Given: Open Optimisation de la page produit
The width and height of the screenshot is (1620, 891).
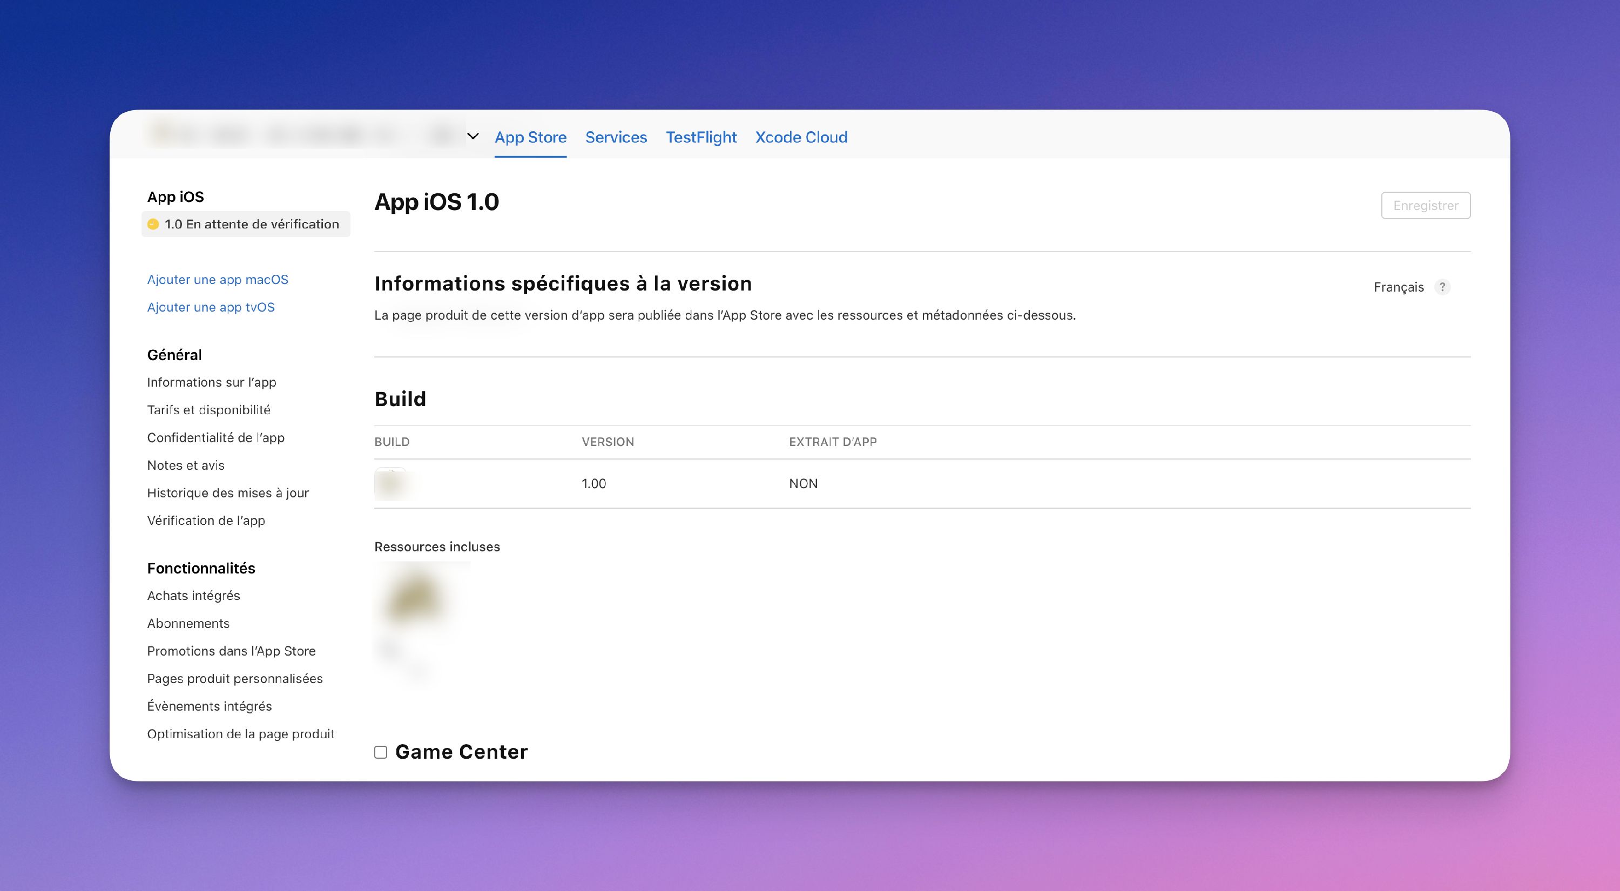Looking at the screenshot, I should click(241, 733).
